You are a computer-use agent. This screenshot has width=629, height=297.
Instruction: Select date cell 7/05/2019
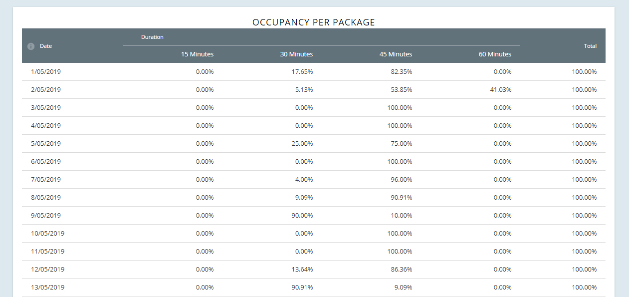pos(46,180)
